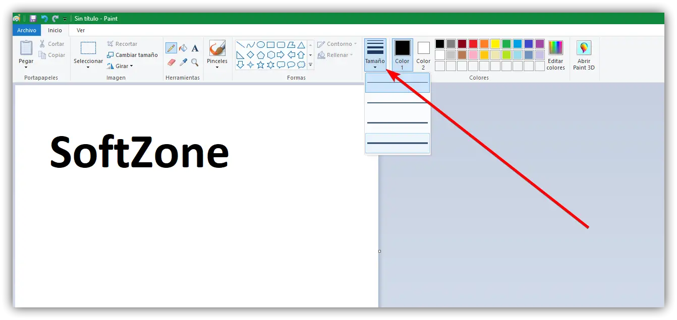The image size is (677, 320).
Task: Open the Rellenar fill dropdown
Action: [335, 55]
